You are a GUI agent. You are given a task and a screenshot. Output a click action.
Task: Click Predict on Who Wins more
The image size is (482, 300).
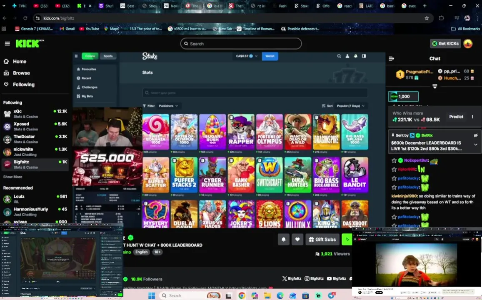click(456, 117)
